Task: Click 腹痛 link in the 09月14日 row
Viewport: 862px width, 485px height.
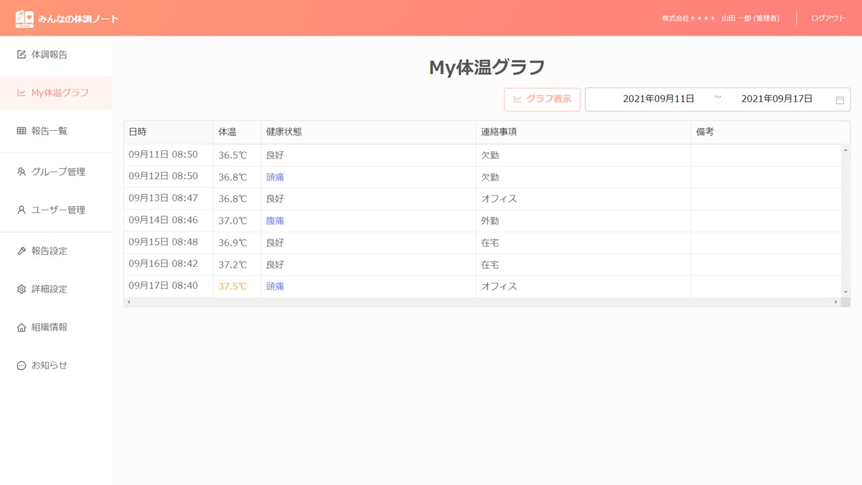Action: pyautogui.click(x=275, y=221)
